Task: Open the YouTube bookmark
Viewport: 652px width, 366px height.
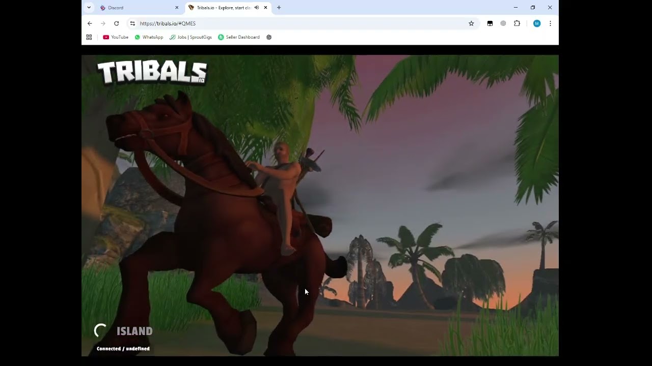Action: (116, 37)
